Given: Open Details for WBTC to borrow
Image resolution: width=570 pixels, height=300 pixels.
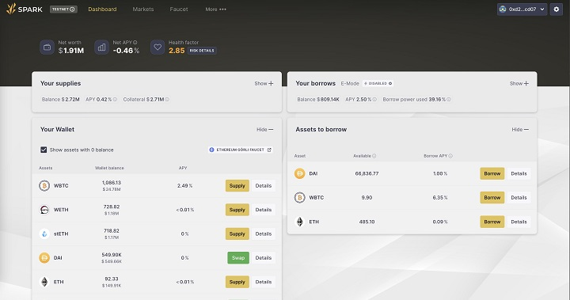Looking at the screenshot, I should (519, 197).
